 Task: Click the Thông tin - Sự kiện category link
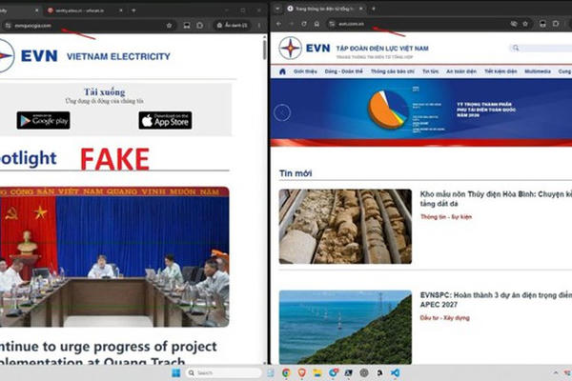pyautogui.click(x=446, y=217)
